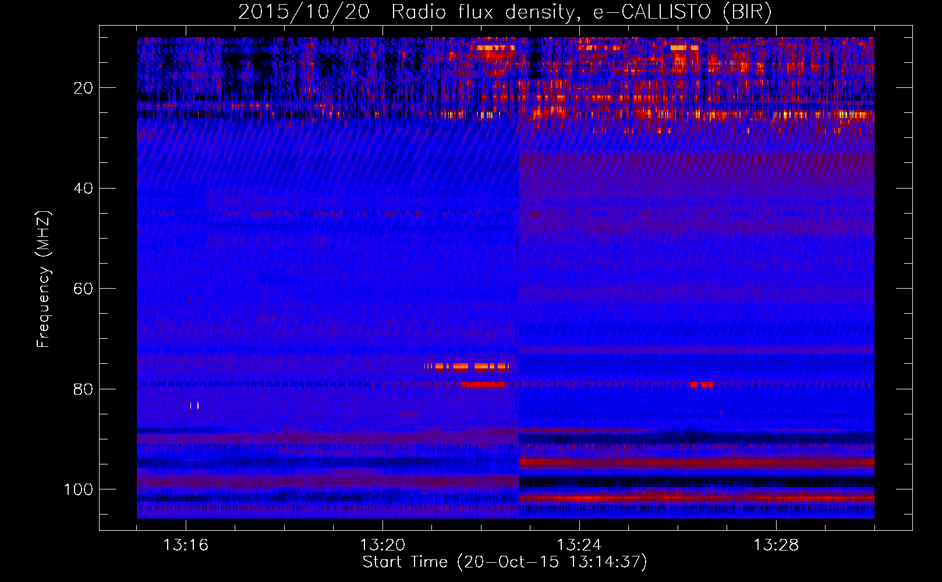Click the 13:16 time tick label
The height and width of the screenshot is (582, 942).
[186, 545]
